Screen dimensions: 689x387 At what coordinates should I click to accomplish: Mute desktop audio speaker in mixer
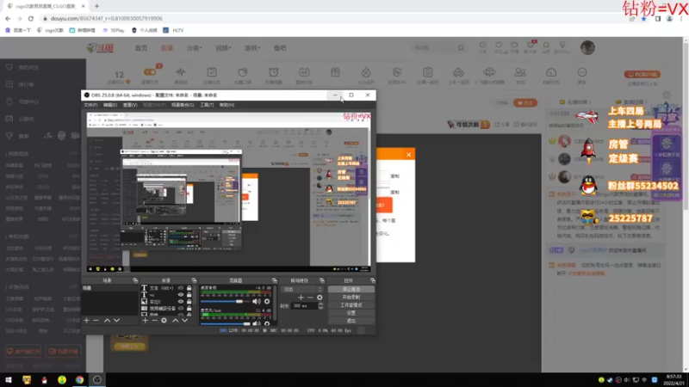(257, 302)
